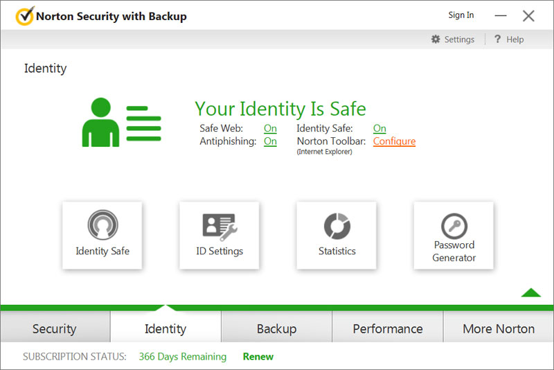554x370 pixels.
Task: Click the Settings gear icon
Action: click(436, 39)
